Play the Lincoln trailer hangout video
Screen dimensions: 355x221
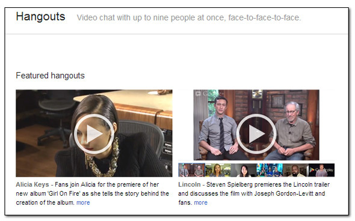click(256, 134)
